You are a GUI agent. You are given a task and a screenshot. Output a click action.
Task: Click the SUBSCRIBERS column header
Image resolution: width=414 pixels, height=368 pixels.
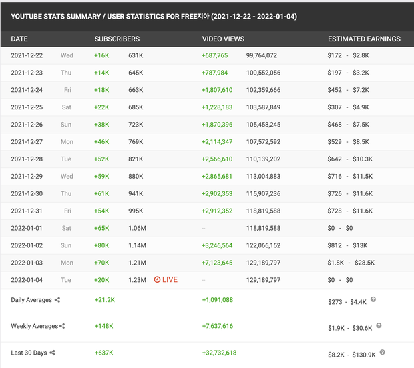[117, 39]
